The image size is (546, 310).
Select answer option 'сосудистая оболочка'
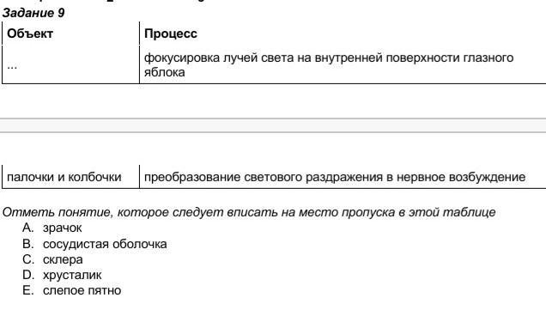click(x=105, y=244)
